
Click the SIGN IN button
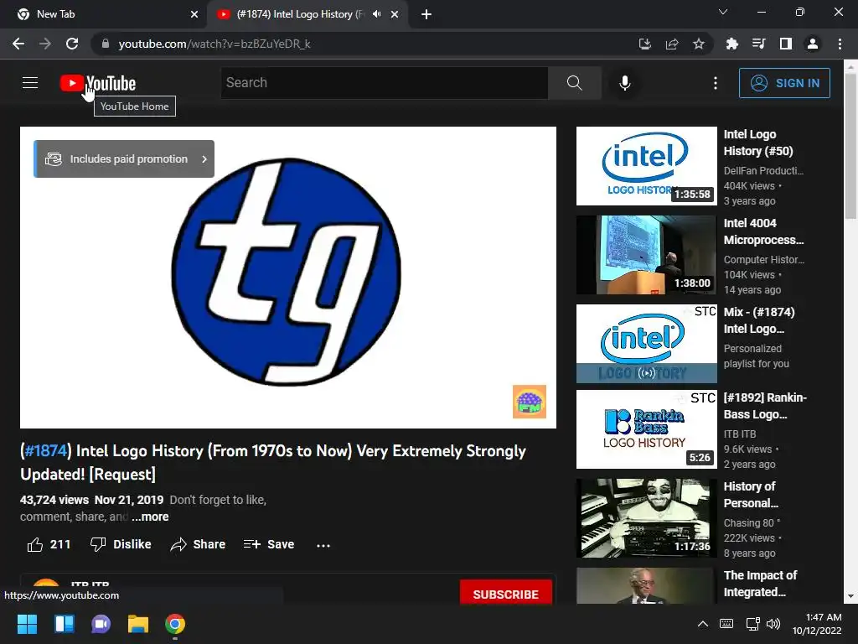point(784,83)
